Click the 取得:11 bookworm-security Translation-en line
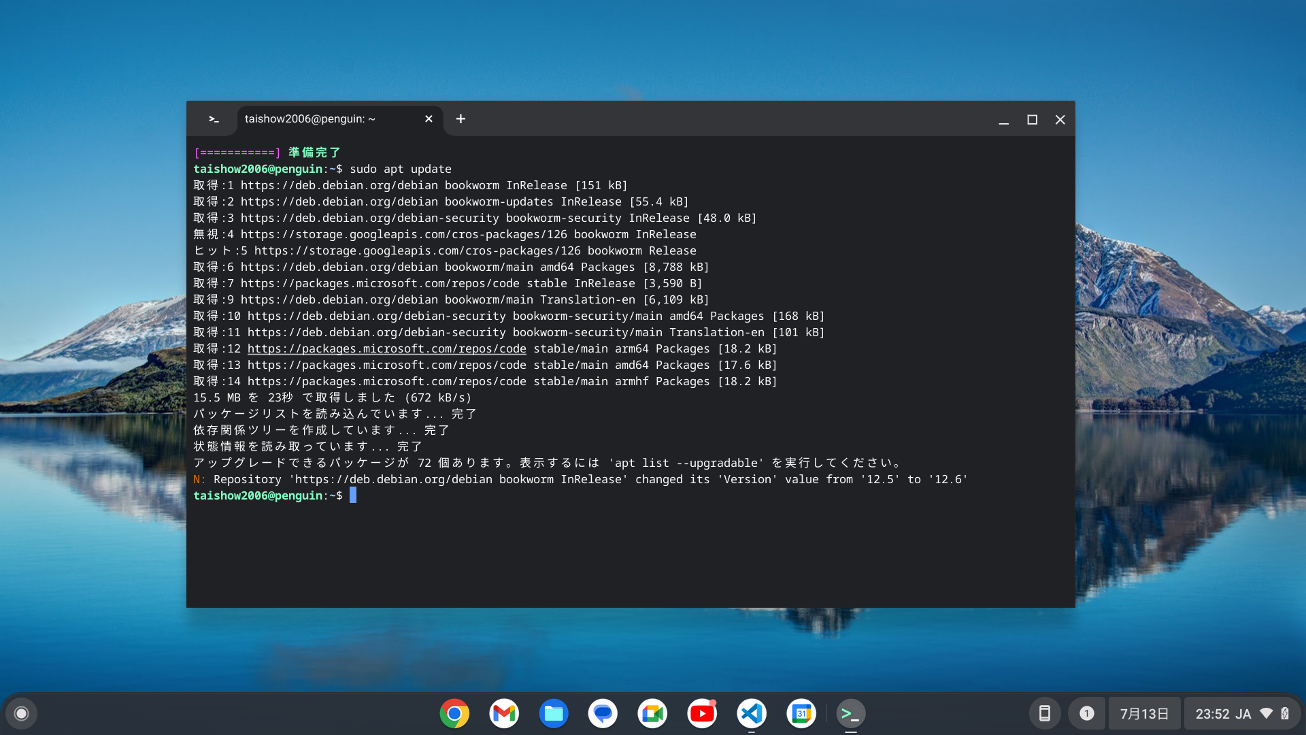This screenshot has width=1306, height=735. (509, 332)
